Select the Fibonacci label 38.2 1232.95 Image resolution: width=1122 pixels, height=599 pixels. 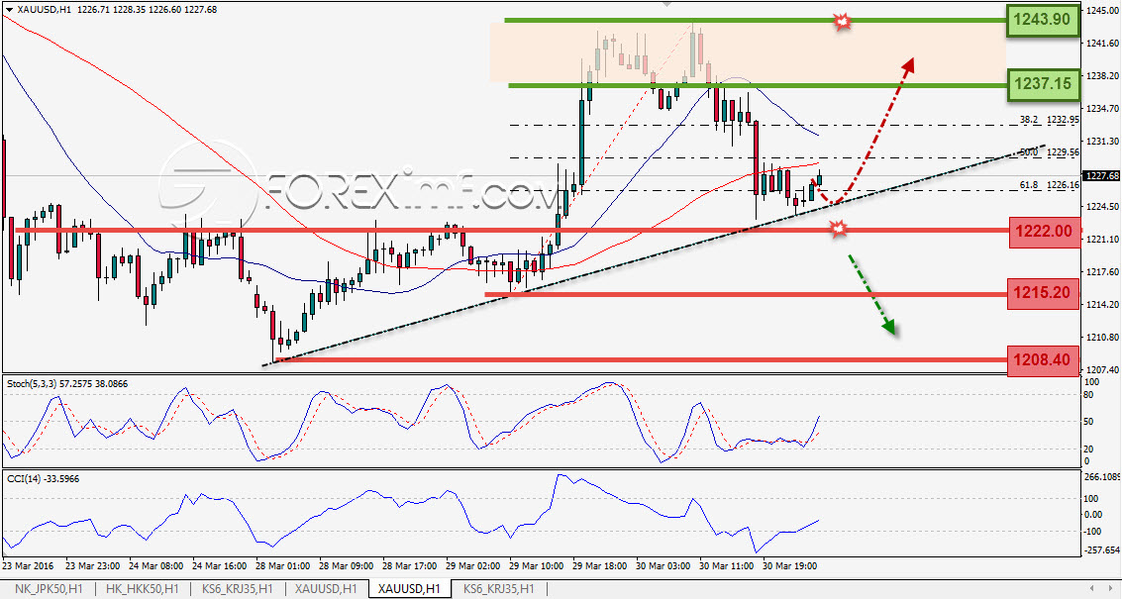(x=1049, y=120)
